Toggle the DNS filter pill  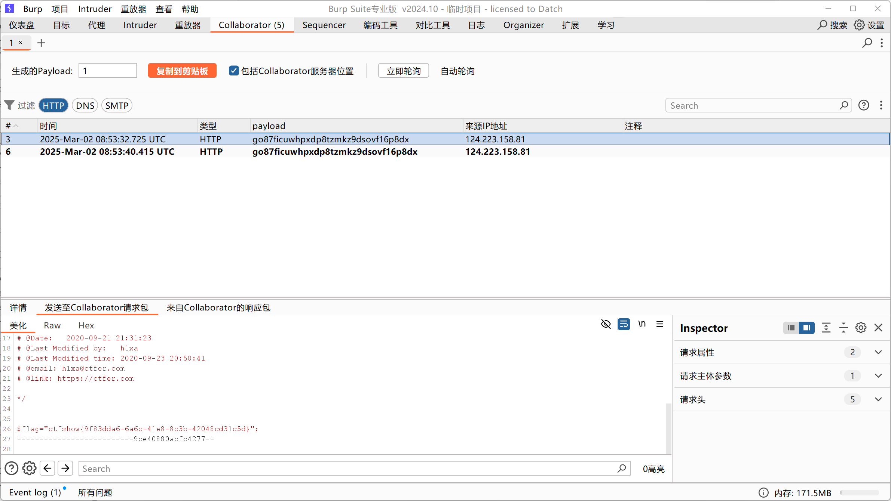pos(85,105)
